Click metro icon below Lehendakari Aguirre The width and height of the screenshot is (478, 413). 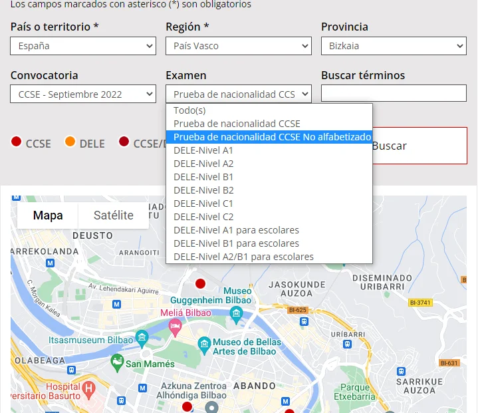(116, 304)
